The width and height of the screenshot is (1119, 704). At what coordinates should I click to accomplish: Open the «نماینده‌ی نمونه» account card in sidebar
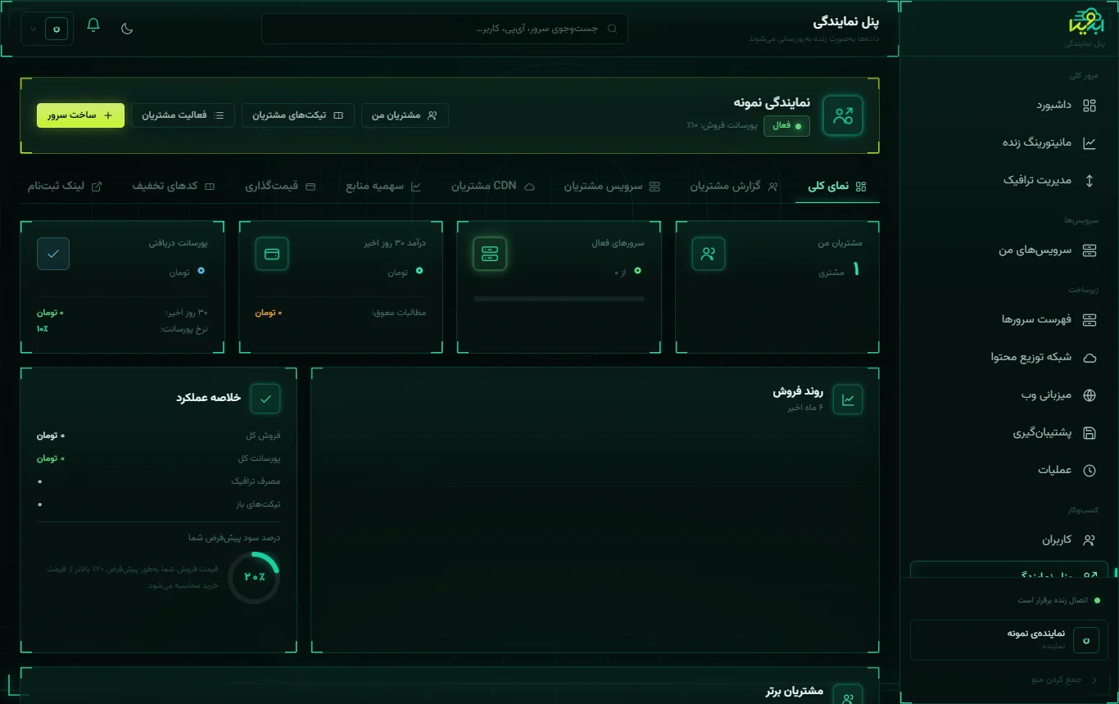tap(1009, 639)
